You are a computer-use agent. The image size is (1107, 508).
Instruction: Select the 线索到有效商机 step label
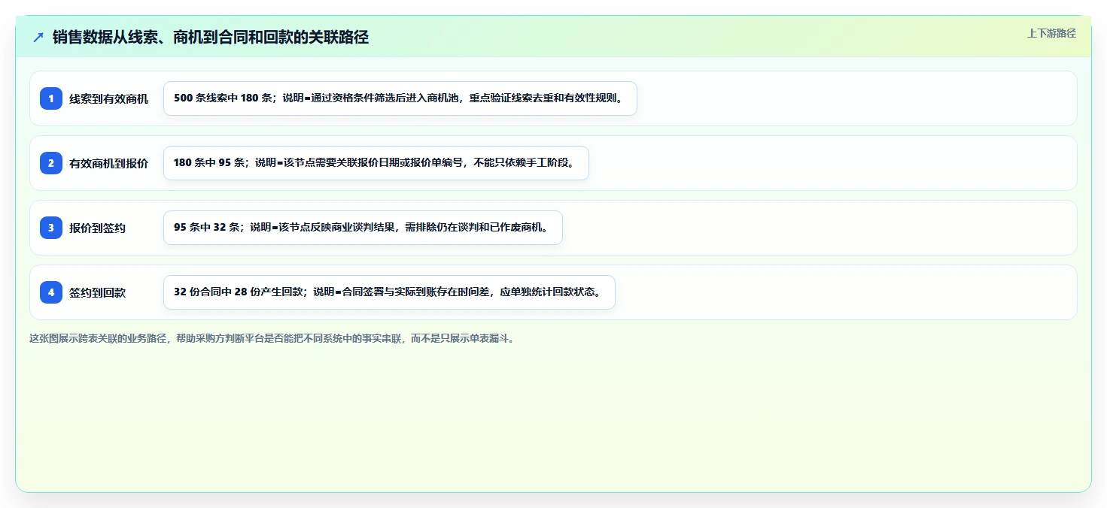click(x=109, y=98)
